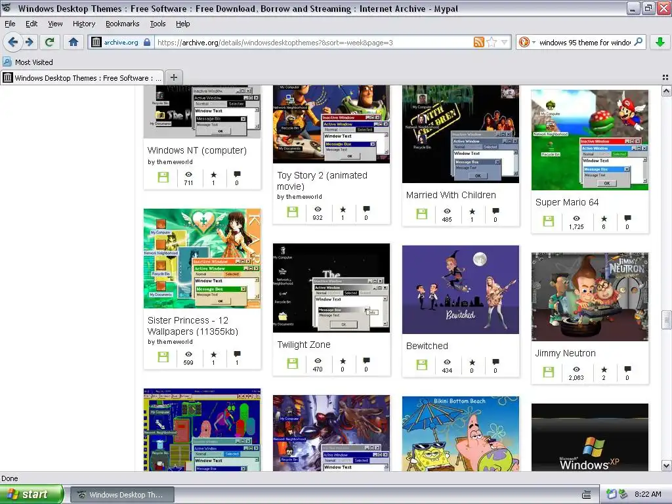
Task: Run search with the magnifier icon
Action: click(638, 42)
